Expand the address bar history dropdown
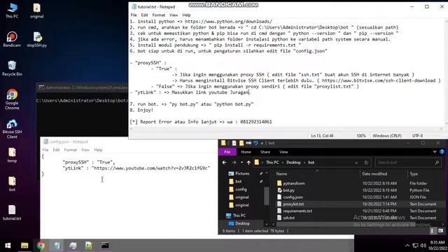Image resolution: width=448 pixels, height=252 pixels. 356,162
